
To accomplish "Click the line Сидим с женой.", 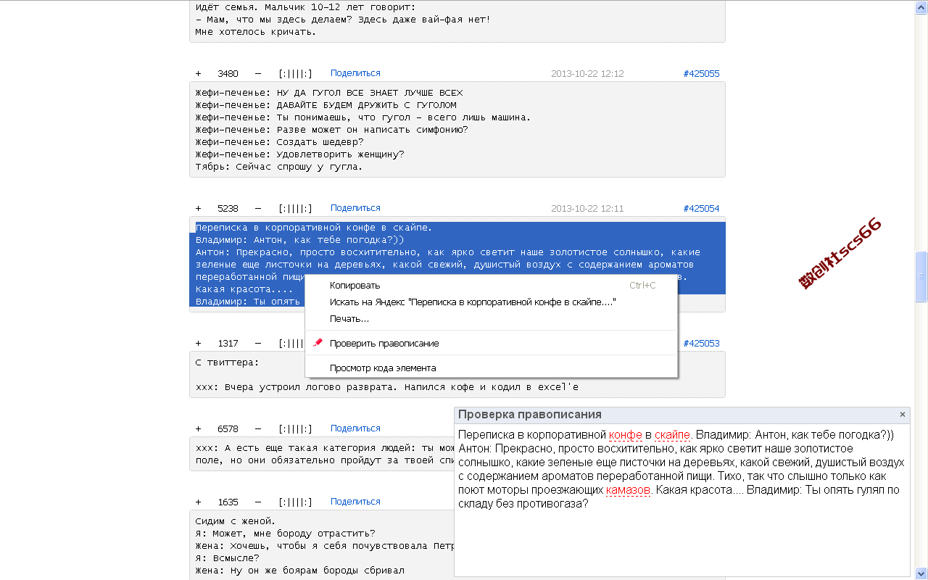I will tap(236, 521).
